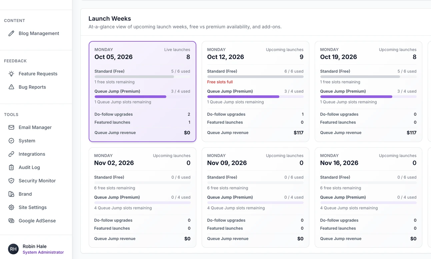Select Google AdSense in sidebar
Viewport: 431px width, 259px height.
tap(36, 221)
